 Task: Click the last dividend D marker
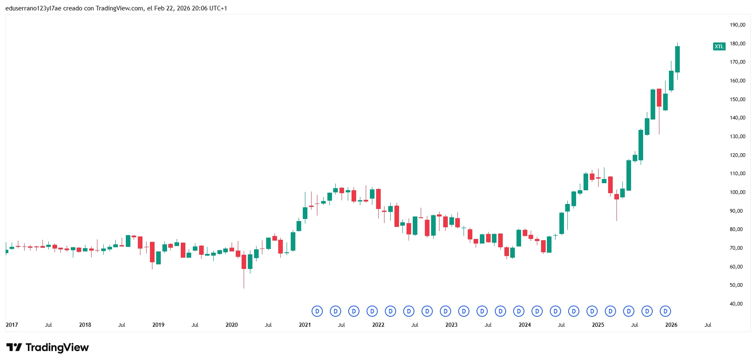pos(665,311)
